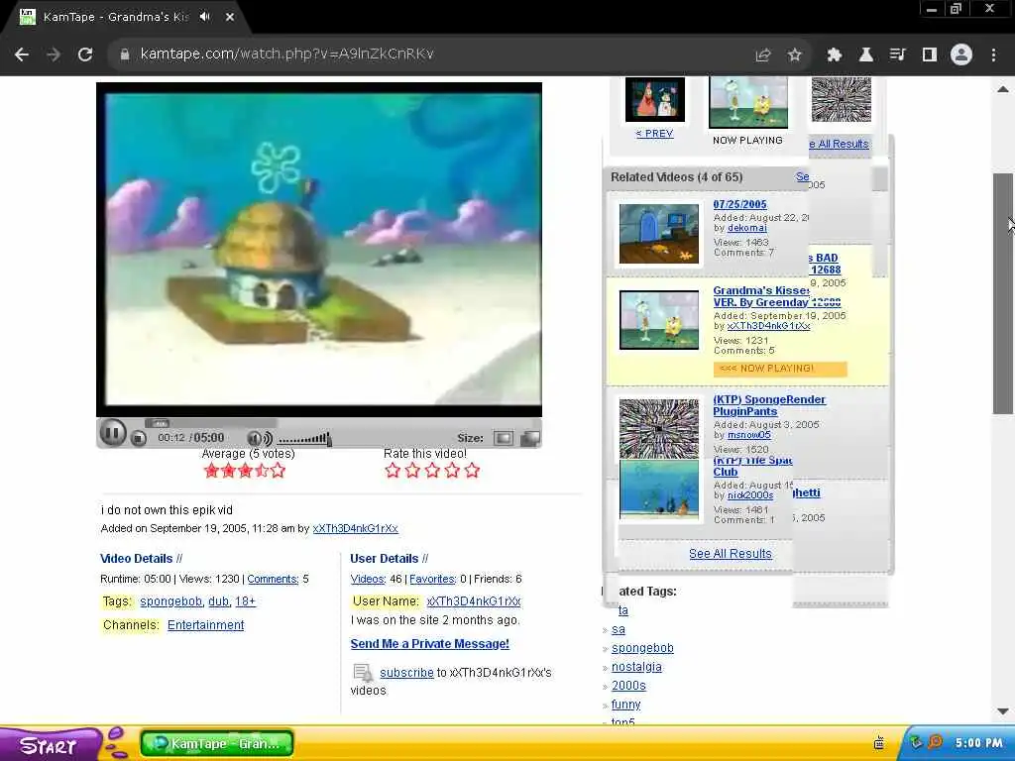Rate this video five stars
The height and width of the screenshot is (761, 1015).
tap(472, 471)
